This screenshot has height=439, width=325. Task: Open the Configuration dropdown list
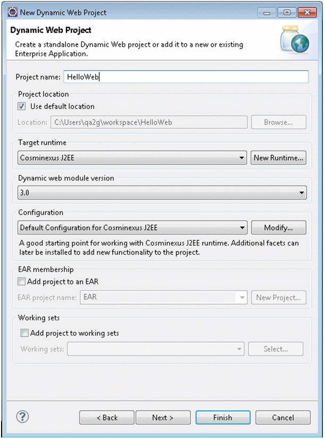242,227
